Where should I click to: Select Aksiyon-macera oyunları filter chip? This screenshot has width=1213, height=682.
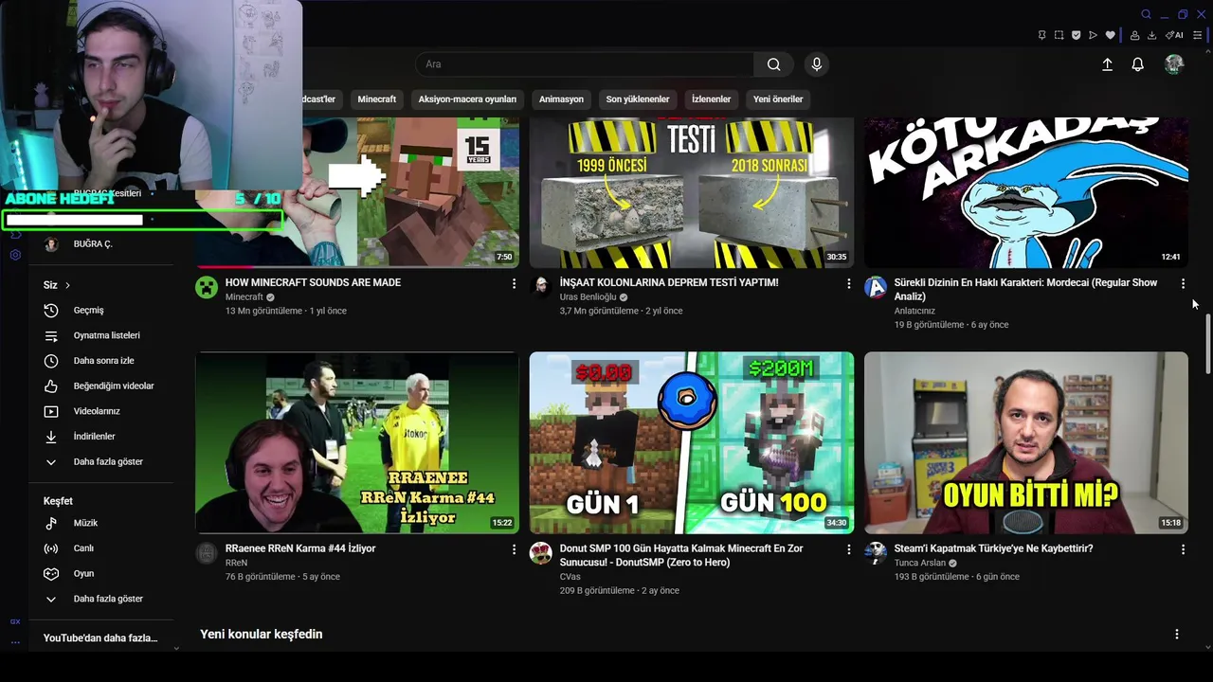467,99
